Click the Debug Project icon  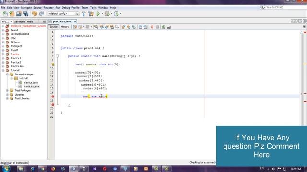(107, 14)
